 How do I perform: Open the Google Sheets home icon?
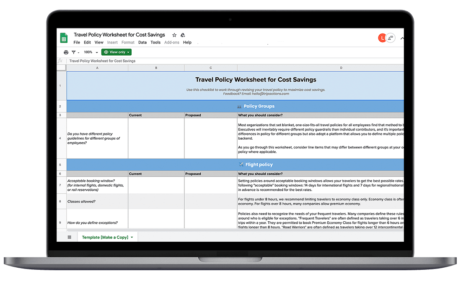(x=64, y=38)
